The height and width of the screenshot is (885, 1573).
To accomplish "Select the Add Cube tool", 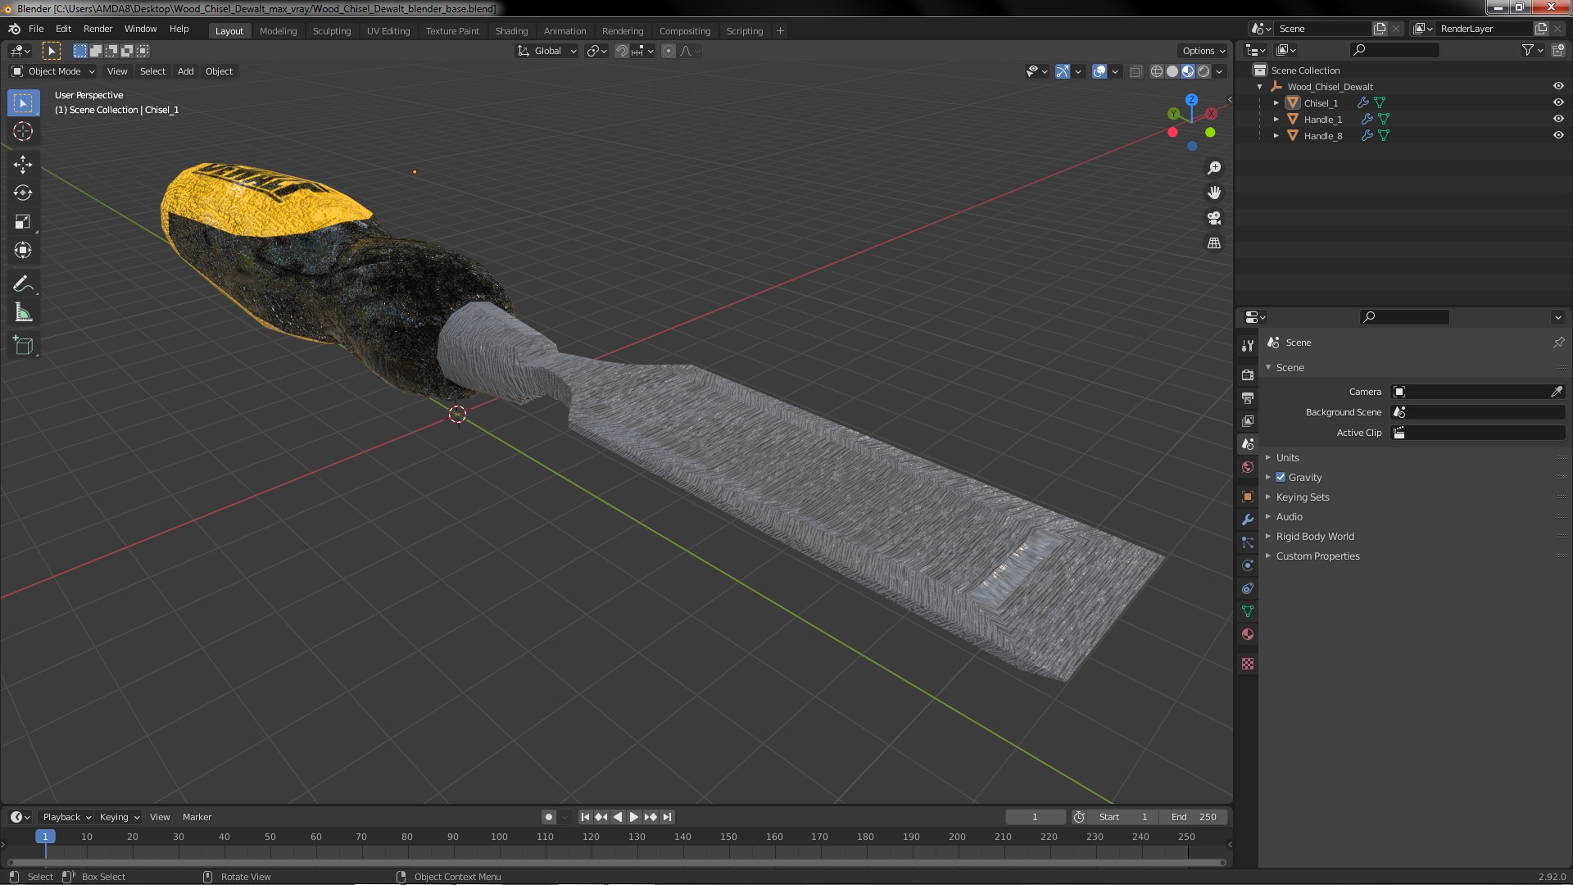I will click(23, 346).
